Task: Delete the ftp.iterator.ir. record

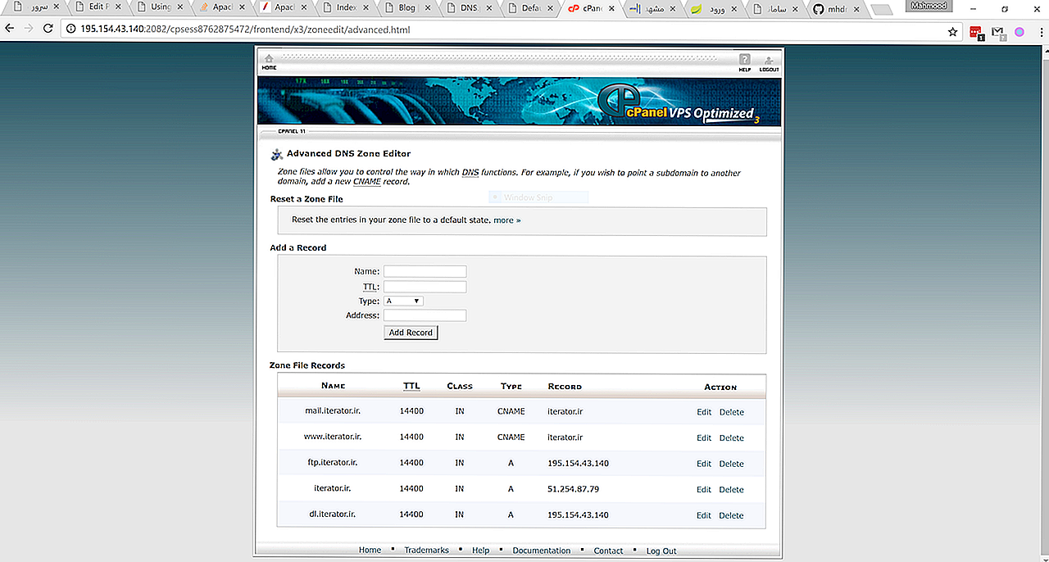Action: click(732, 464)
